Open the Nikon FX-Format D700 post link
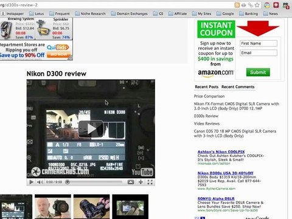The image size is (292, 219). pyautogui.click(x=237, y=106)
